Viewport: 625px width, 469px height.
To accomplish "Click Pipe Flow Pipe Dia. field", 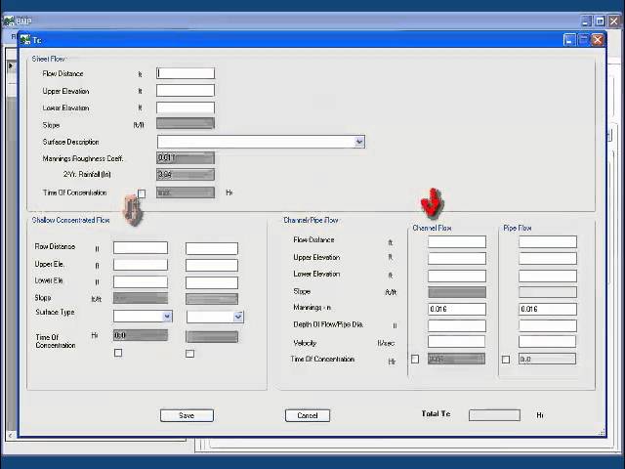I will tap(548, 325).
